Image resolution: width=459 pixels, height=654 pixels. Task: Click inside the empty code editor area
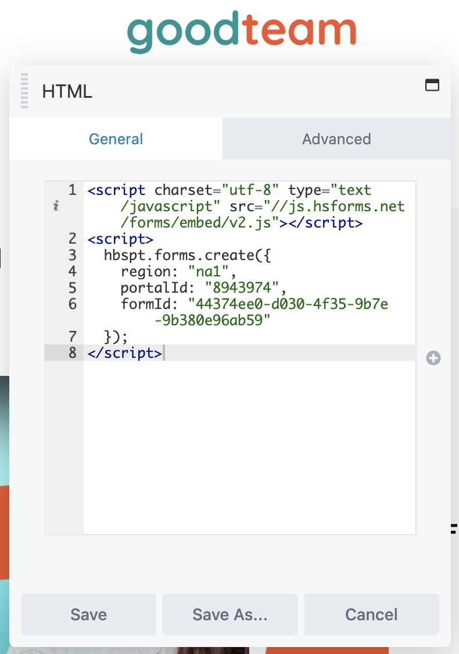(249, 446)
